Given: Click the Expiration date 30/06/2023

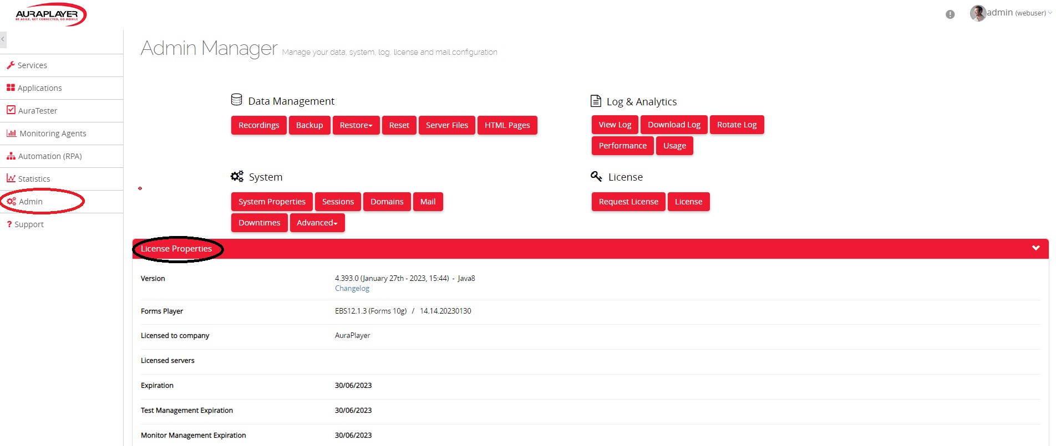Looking at the screenshot, I should [353, 386].
